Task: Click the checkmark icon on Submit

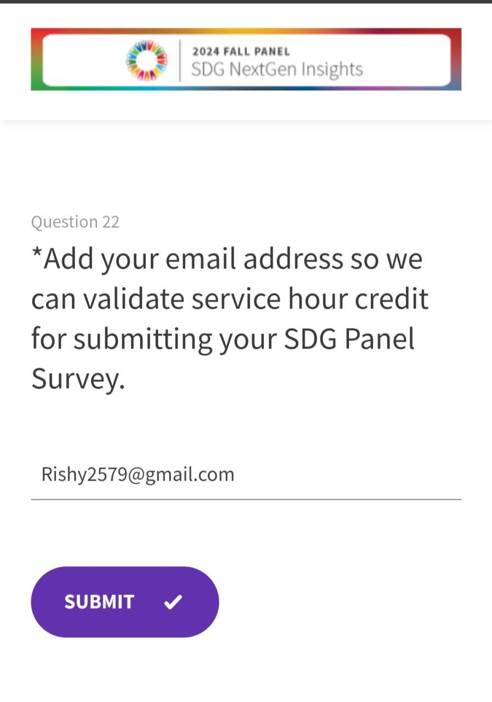Action: (x=173, y=602)
